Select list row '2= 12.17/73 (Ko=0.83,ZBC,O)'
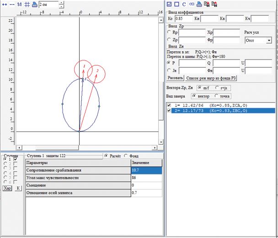Viewport: 278px width, 238px height. 223,111
